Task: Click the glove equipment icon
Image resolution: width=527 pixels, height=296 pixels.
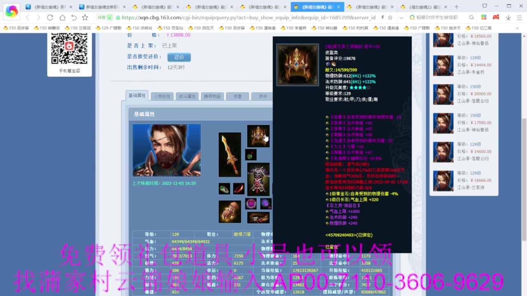Action: [230, 212]
